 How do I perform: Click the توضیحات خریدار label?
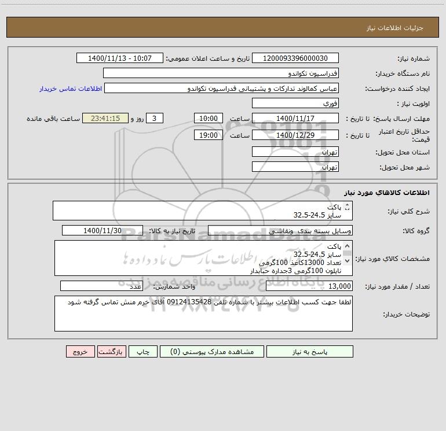coord(407,314)
